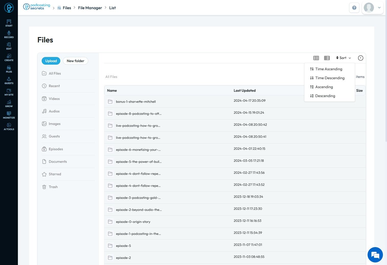Open the GUESTS section

tap(9, 80)
